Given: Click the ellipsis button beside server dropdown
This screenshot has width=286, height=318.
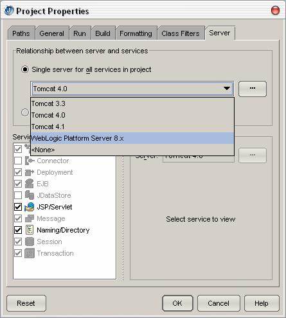Looking at the screenshot, I should click(x=253, y=89).
